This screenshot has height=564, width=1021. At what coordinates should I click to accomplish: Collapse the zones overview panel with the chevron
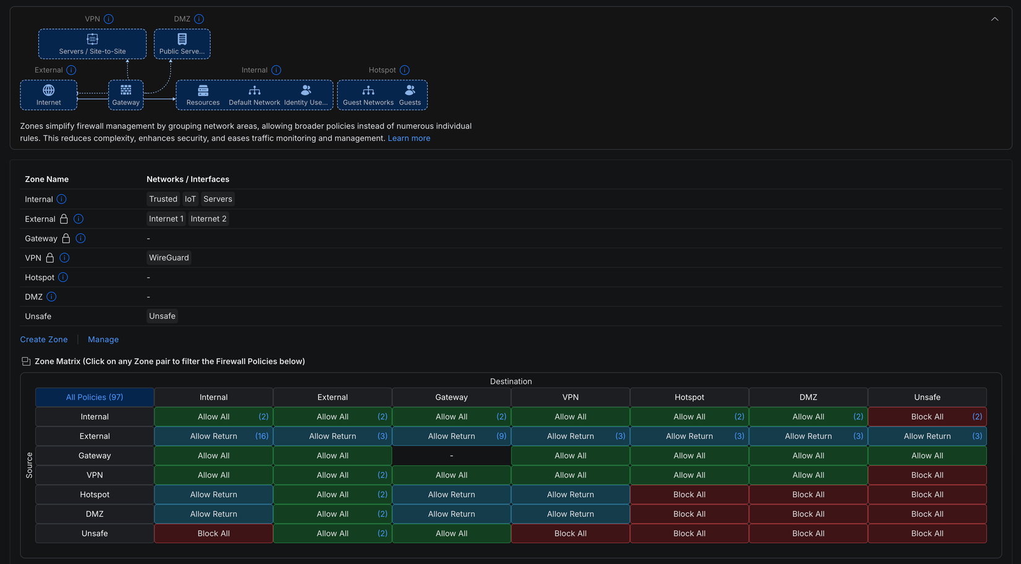(x=994, y=19)
